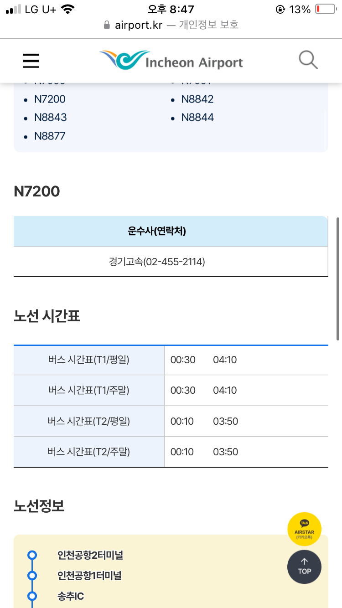342x608 pixels.
Task: Select the 인천공항1터미널 stop
Action: tap(89, 576)
